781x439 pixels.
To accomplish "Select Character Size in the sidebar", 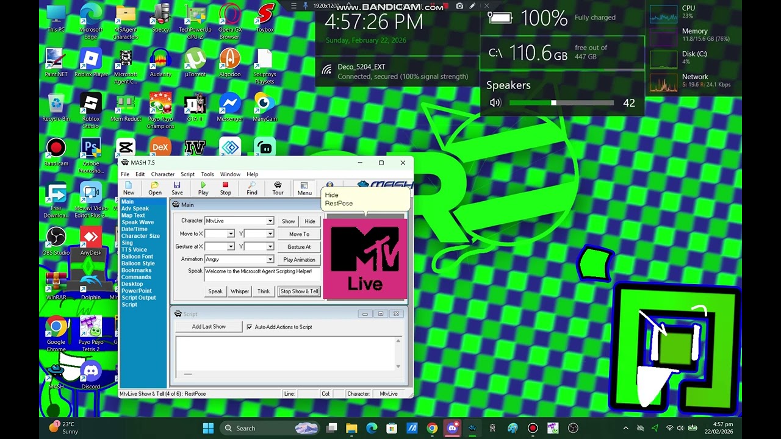I will click(x=140, y=236).
